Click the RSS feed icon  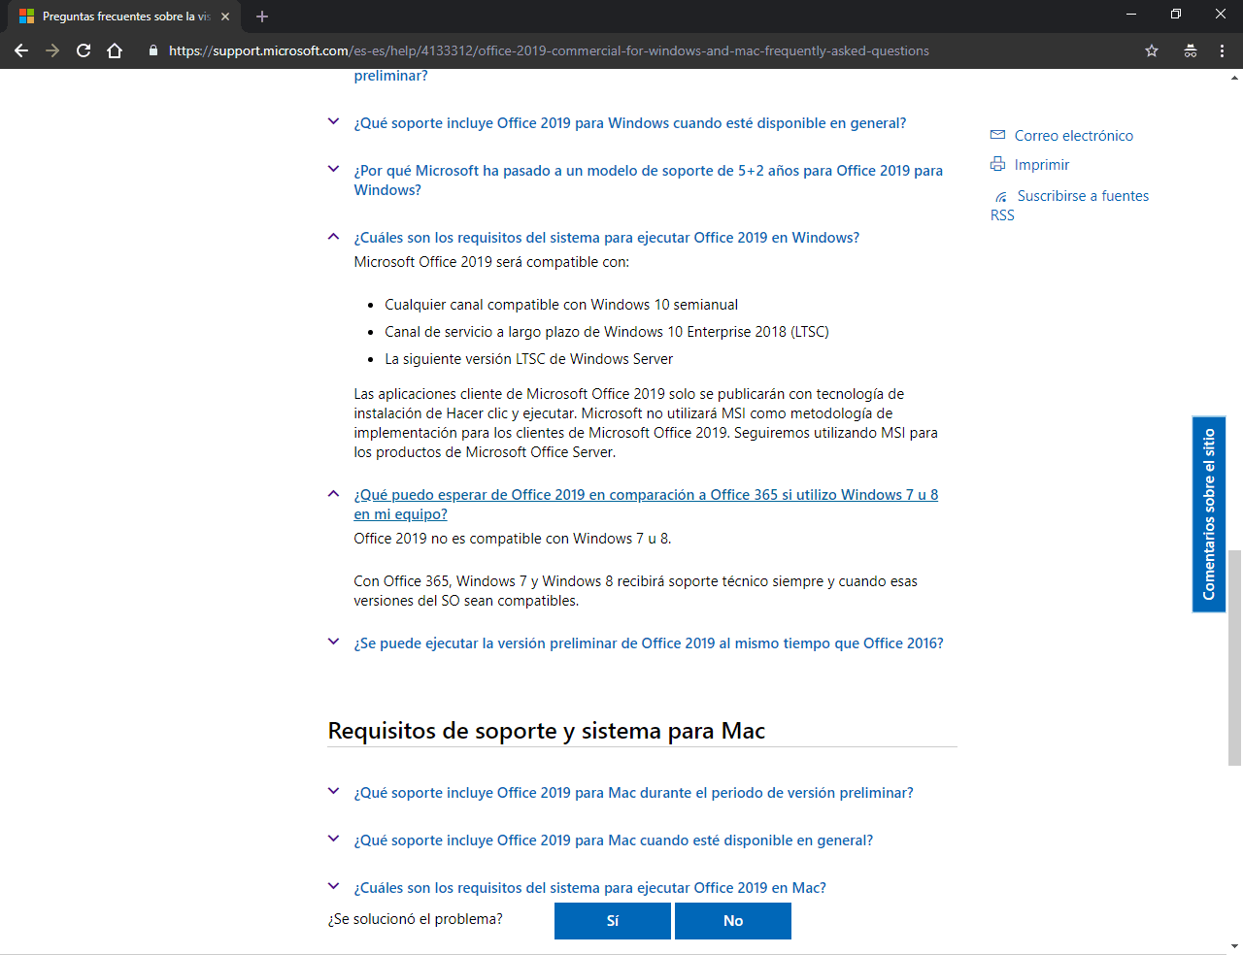[1001, 196]
